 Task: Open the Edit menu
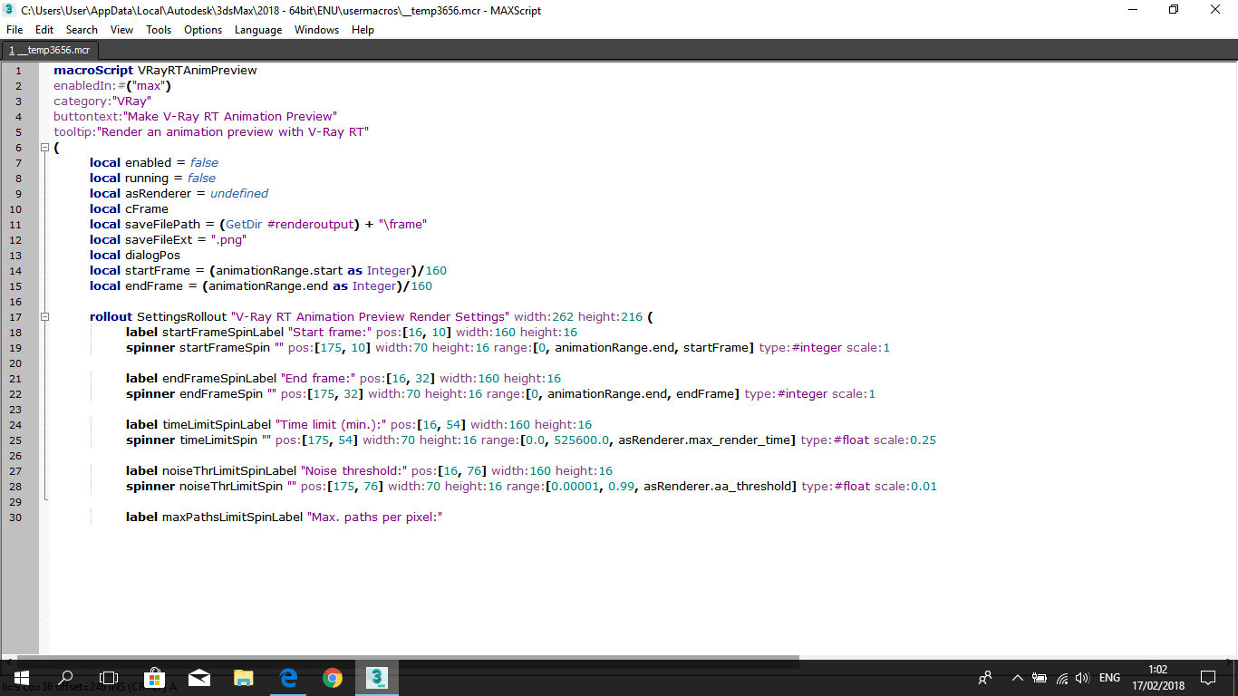click(44, 30)
